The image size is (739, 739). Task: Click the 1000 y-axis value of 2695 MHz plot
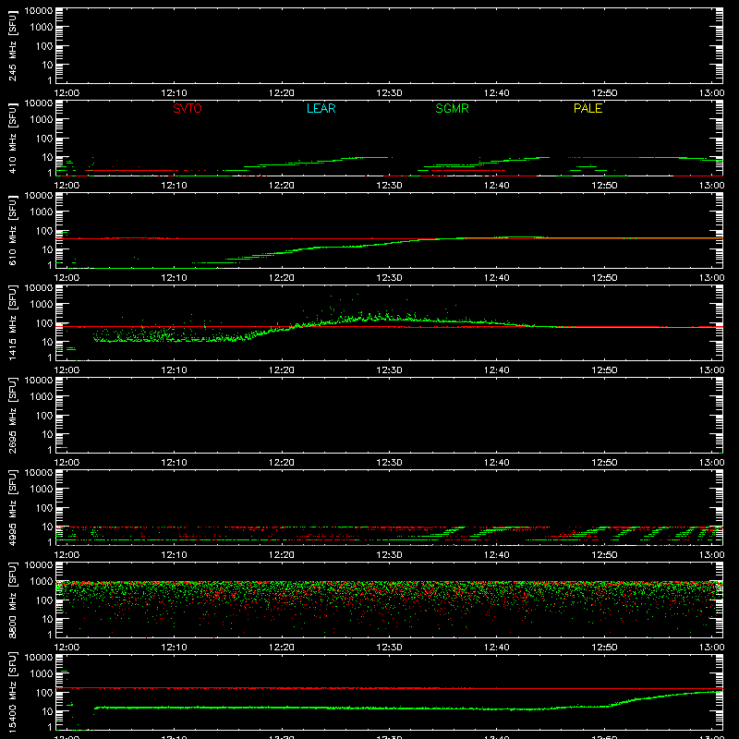tap(42, 397)
